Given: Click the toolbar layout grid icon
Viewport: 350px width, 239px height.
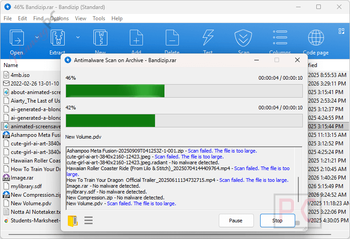Looking at the screenshot, I should [x=341, y=31].
